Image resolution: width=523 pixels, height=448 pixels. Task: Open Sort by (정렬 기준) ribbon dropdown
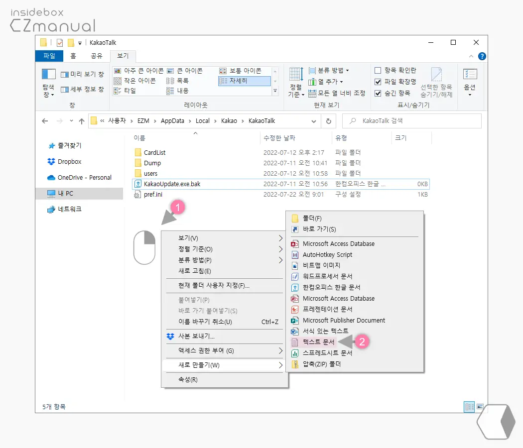click(296, 83)
